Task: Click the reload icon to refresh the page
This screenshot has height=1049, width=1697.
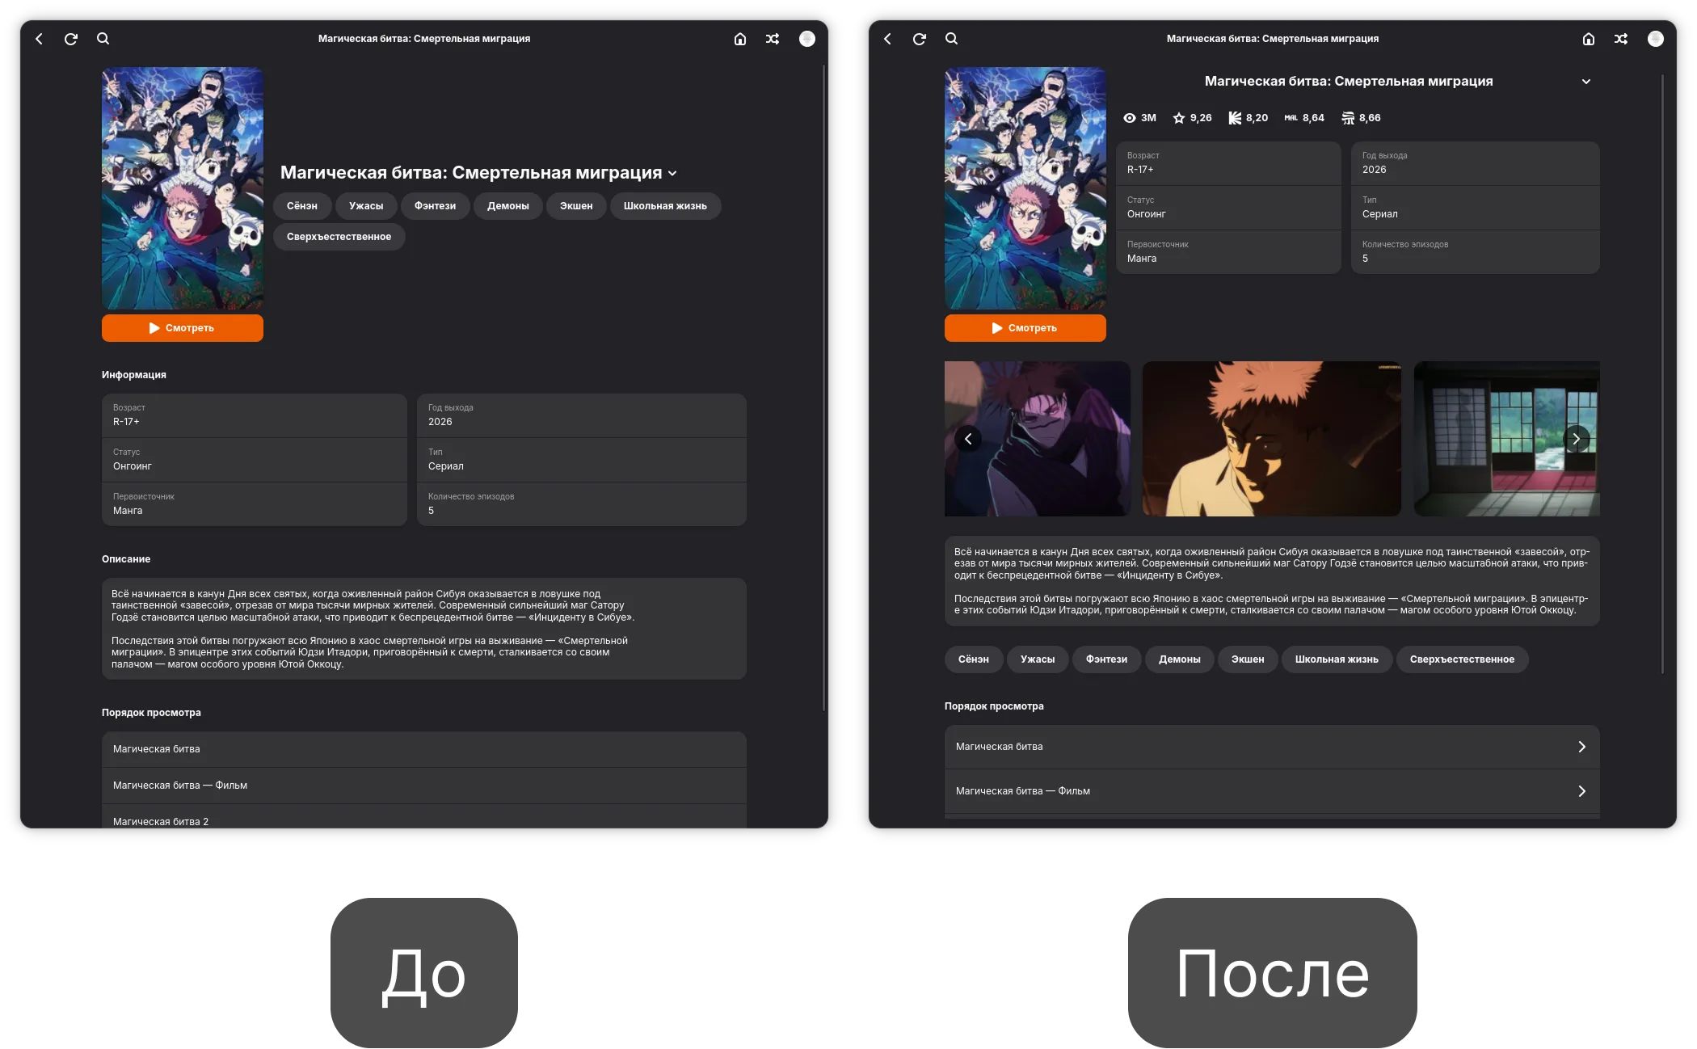Action: [919, 38]
